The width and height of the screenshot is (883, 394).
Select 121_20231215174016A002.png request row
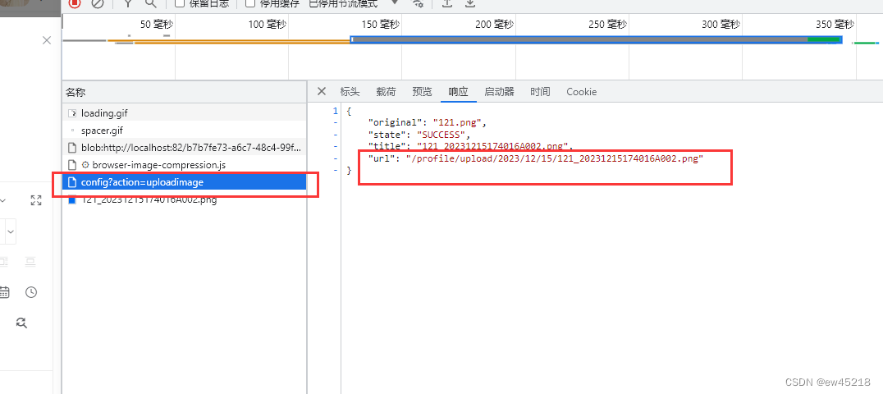click(184, 199)
